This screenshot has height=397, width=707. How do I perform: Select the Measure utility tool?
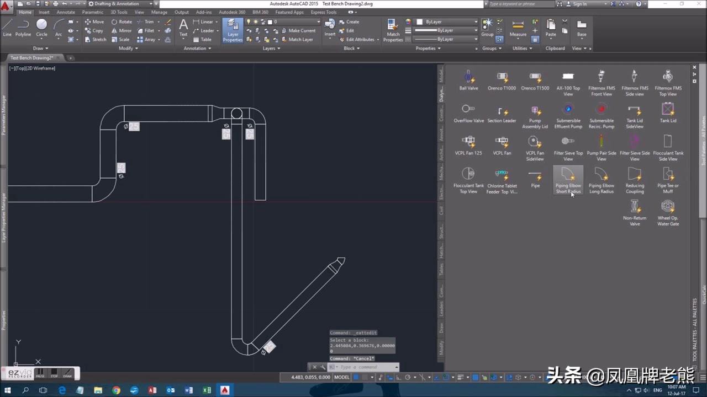(518, 28)
